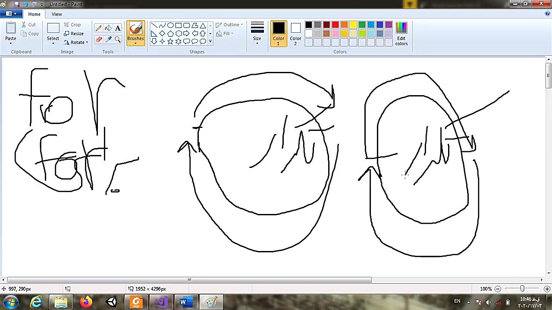
Task: Click the zoom slider handle
Action: [x=522, y=289]
